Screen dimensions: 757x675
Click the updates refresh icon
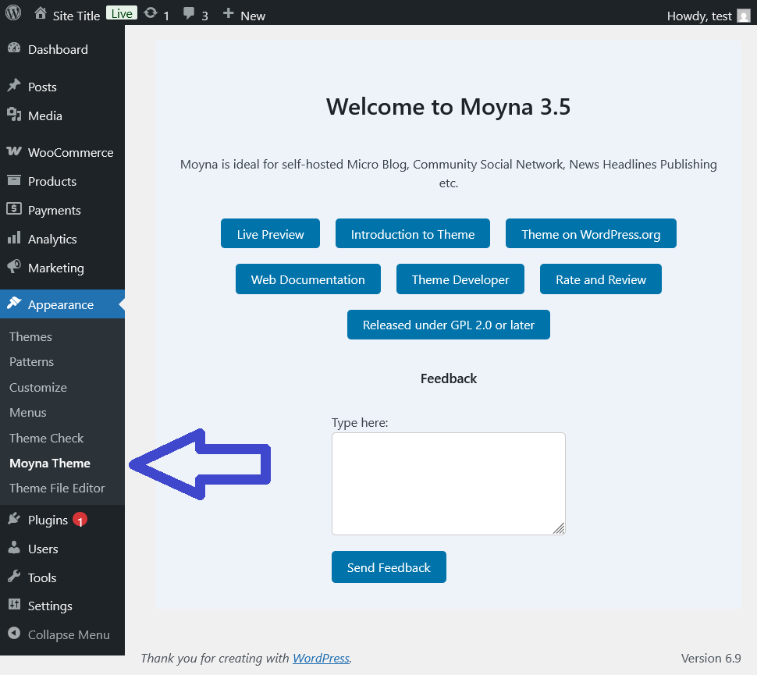(151, 13)
